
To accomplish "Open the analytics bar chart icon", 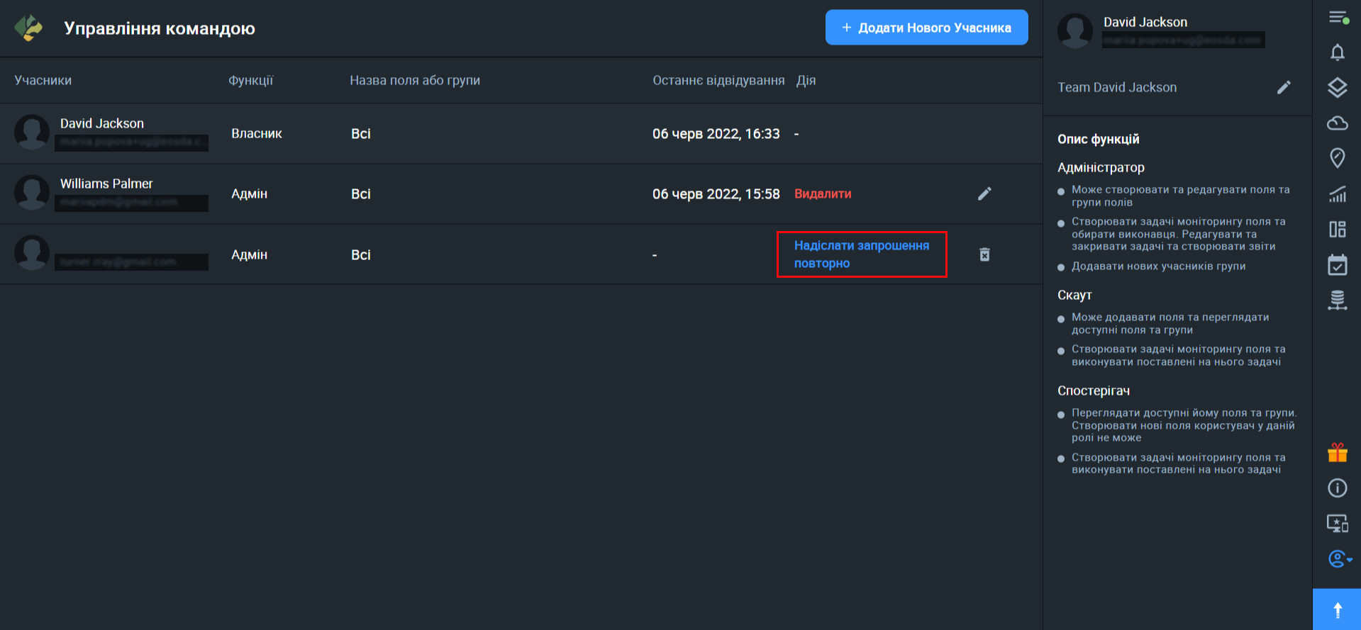I will coord(1337,194).
